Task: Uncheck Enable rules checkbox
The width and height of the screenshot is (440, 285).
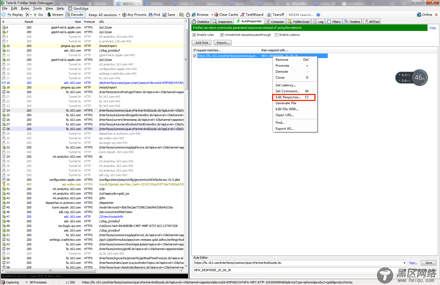Action: click(x=194, y=35)
